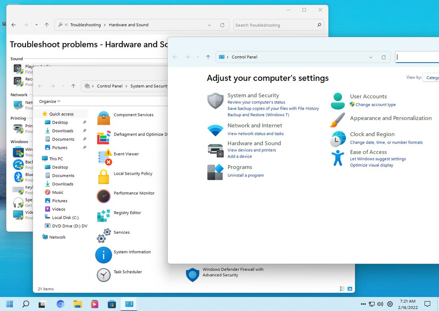Click Troubleshooting in the breadcrumb path

pyautogui.click(x=85, y=25)
